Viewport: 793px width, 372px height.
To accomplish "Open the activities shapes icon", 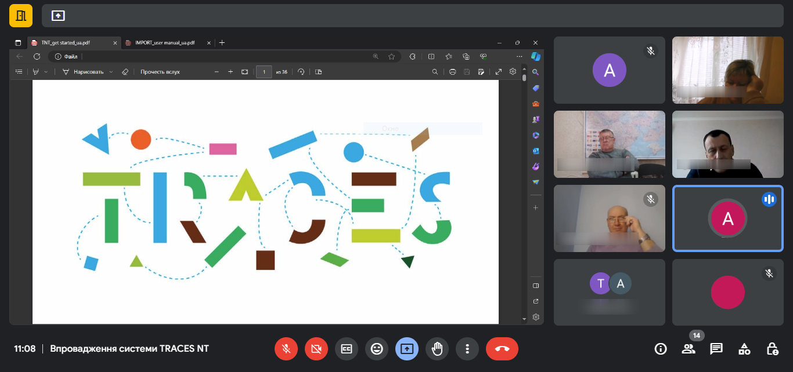I will tap(744, 349).
